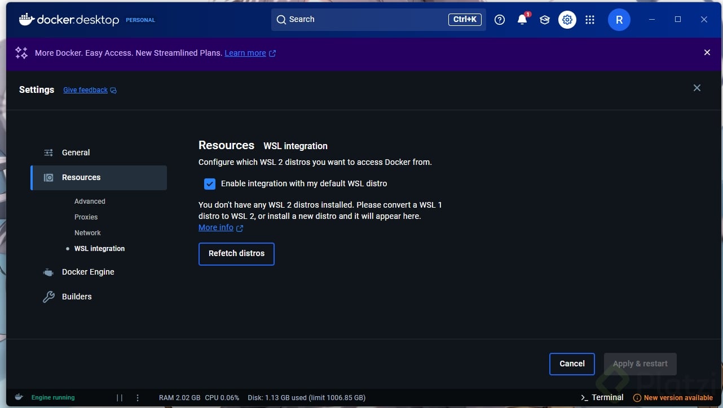The image size is (723, 408).
Task: Select WSL integration in the sidebar
Action: (x=99, y=249)
